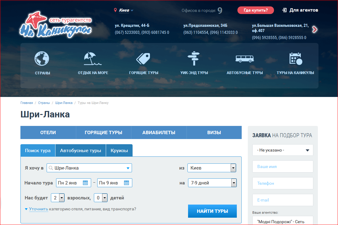The width and height of the screenshot is (338, 225).
Task: Select the bus icon for АВТОБУСНЫЕ ТУРЫ
Action: click(x=245, y=58)
